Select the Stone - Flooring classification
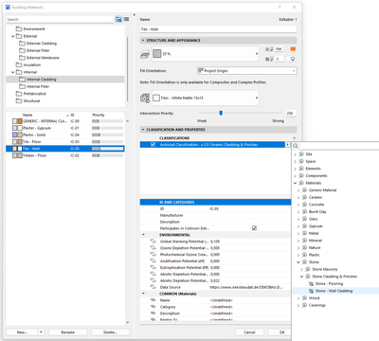The image size is (379, 341). pyautogui.click(x=329, y=283)
